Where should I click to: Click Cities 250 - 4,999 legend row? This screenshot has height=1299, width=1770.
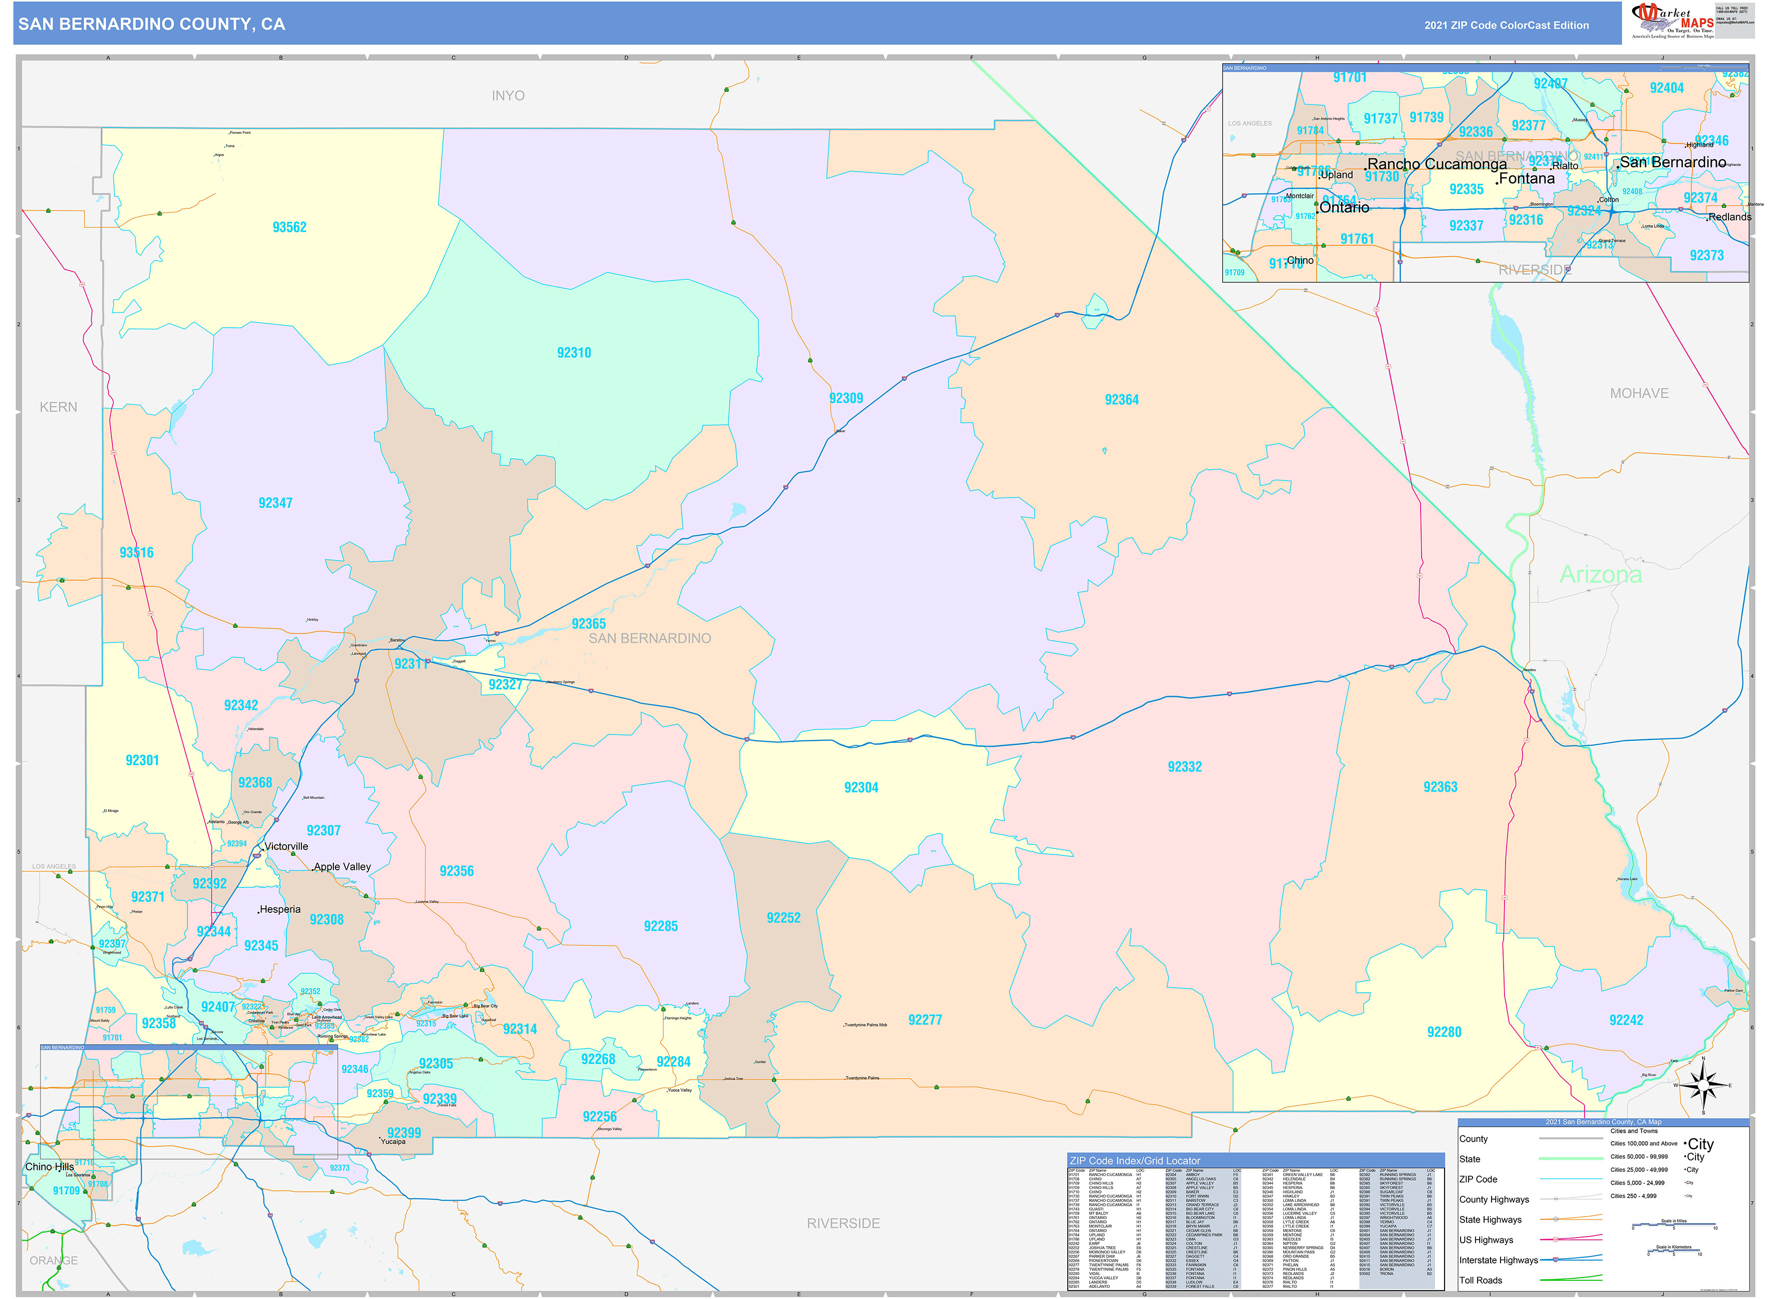(x=1651, y=1196)
